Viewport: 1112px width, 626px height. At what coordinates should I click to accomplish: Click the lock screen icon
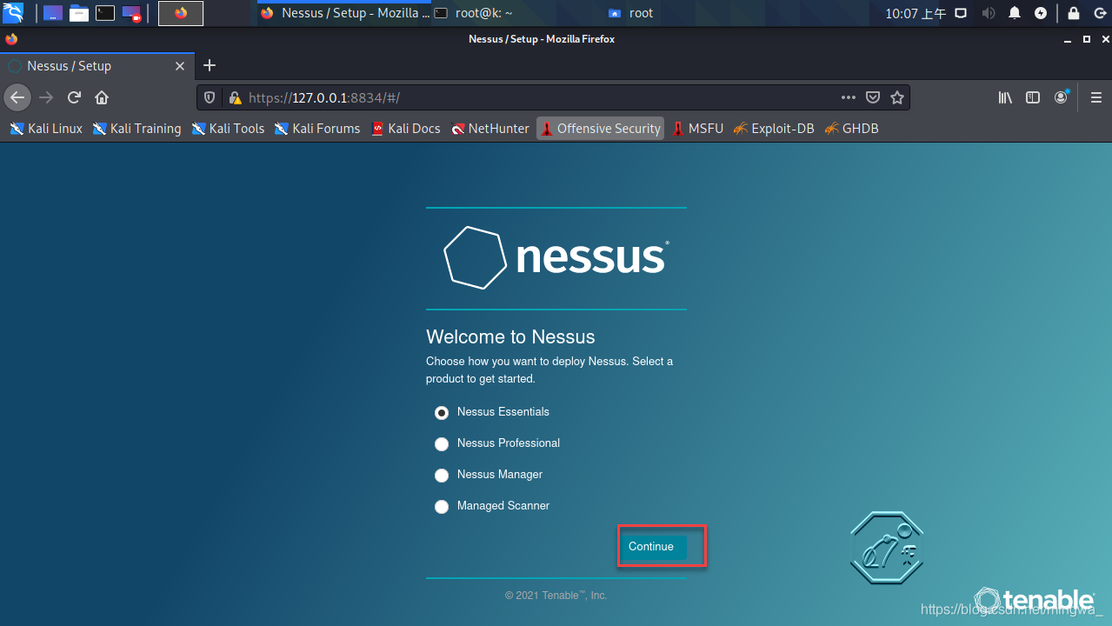pos(1074,13)
